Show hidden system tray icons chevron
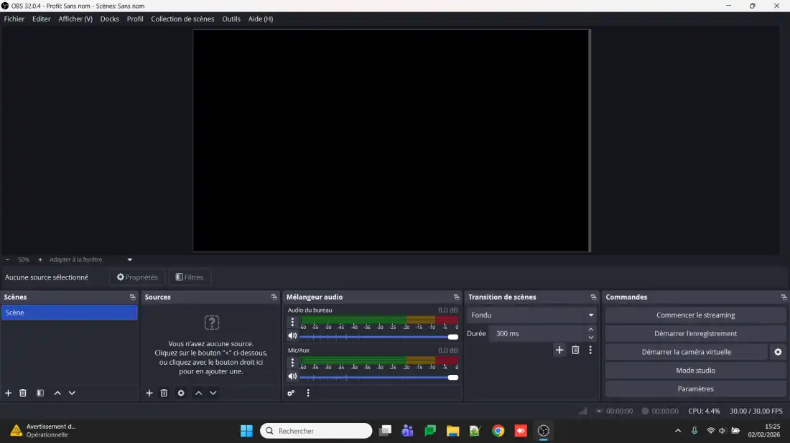Image resolution: width=790 pixels, height=443 pixels. pos(678,431)
